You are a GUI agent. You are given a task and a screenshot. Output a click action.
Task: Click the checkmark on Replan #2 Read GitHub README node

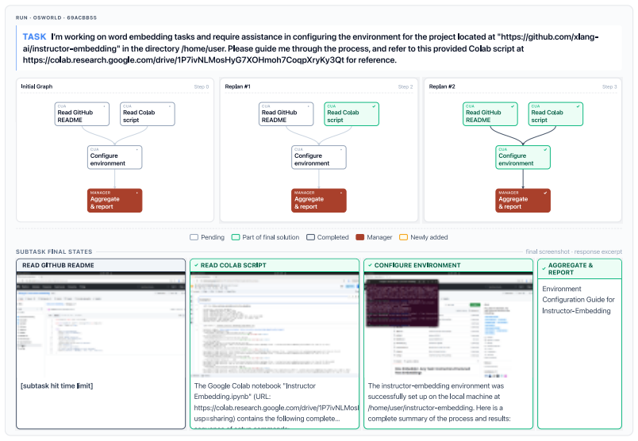pyautogui.click(x=513, y=106)
